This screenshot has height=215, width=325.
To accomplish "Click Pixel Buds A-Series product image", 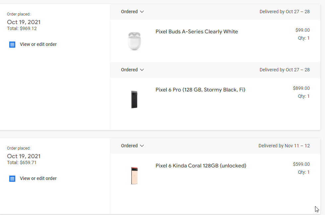I will point(134,41).
